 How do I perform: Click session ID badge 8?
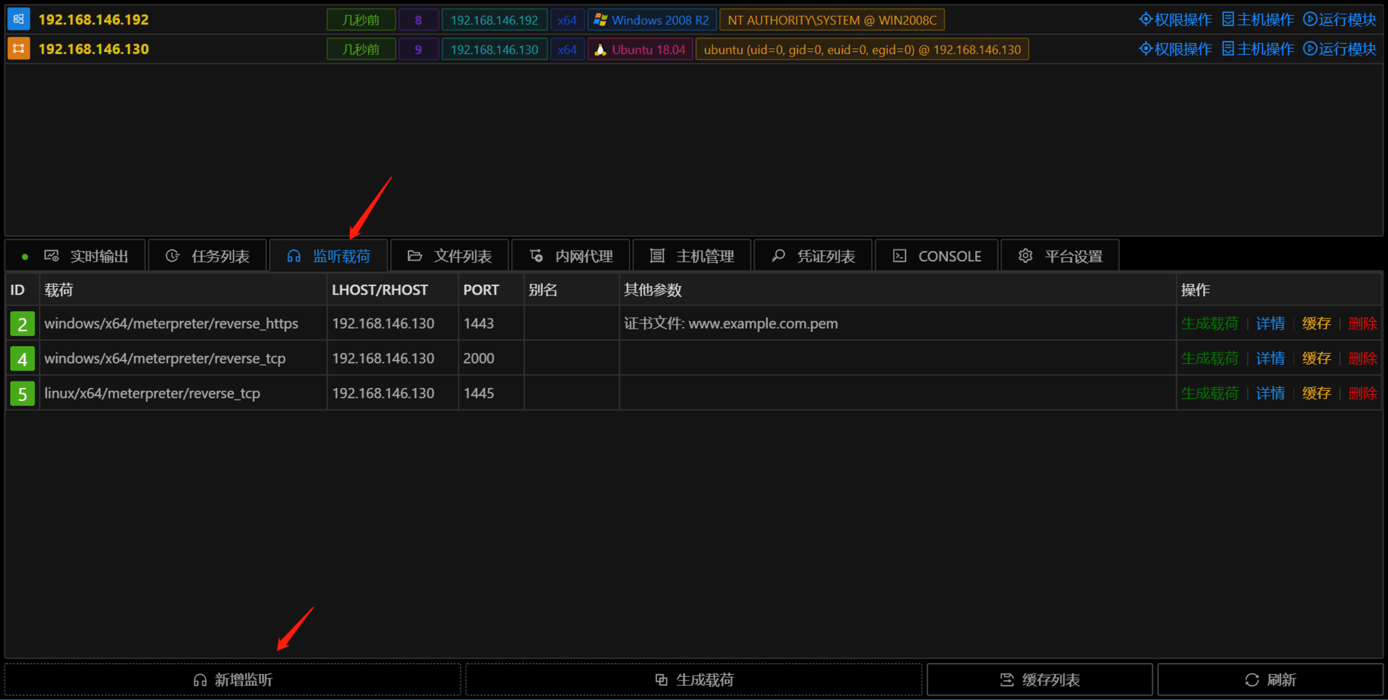[x=418, y=20]
